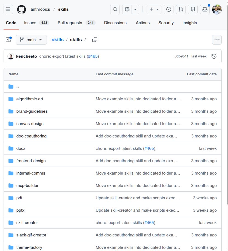Image resolution: width=228 pixels, height=251 pixels.
Task: Open the mcp-builder folder
Action: pyautogui.click(x=27, y=186)
